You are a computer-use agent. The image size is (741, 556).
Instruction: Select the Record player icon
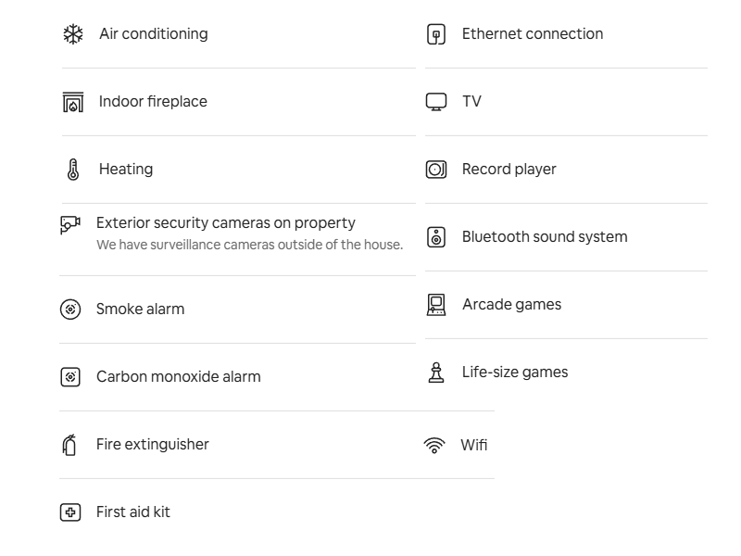(x=435, y=170)
